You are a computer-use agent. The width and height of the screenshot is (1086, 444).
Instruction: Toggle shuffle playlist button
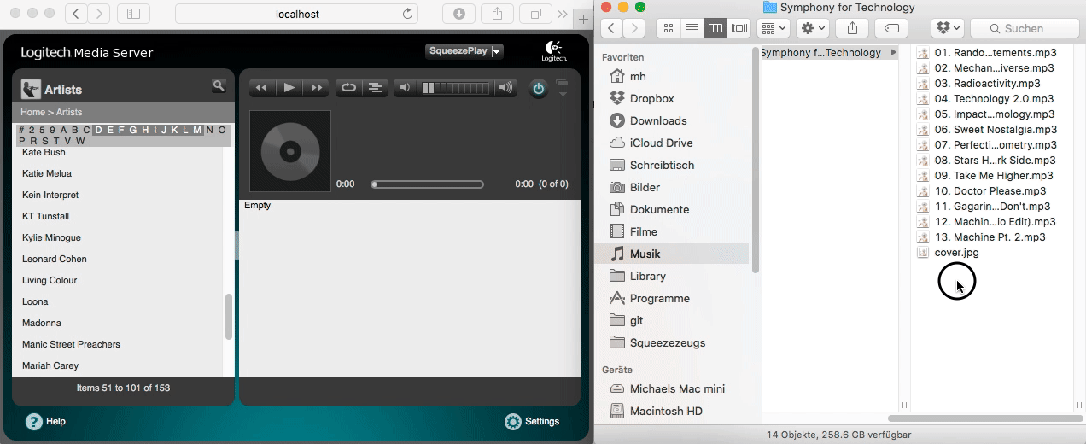tap(375, 87)
